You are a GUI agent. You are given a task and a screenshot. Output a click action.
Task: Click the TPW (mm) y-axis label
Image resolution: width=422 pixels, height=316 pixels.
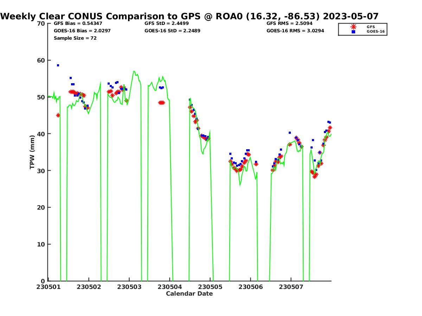pos(32,152)
